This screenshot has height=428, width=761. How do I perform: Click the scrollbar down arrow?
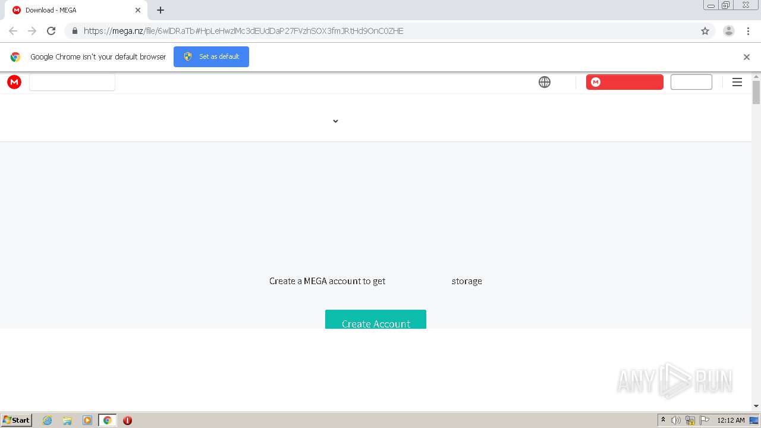[x=756, y=406]
